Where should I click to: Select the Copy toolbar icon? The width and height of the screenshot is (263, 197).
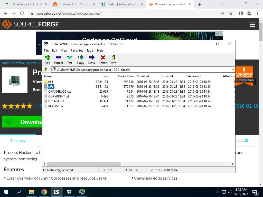(x=81, y=58)
